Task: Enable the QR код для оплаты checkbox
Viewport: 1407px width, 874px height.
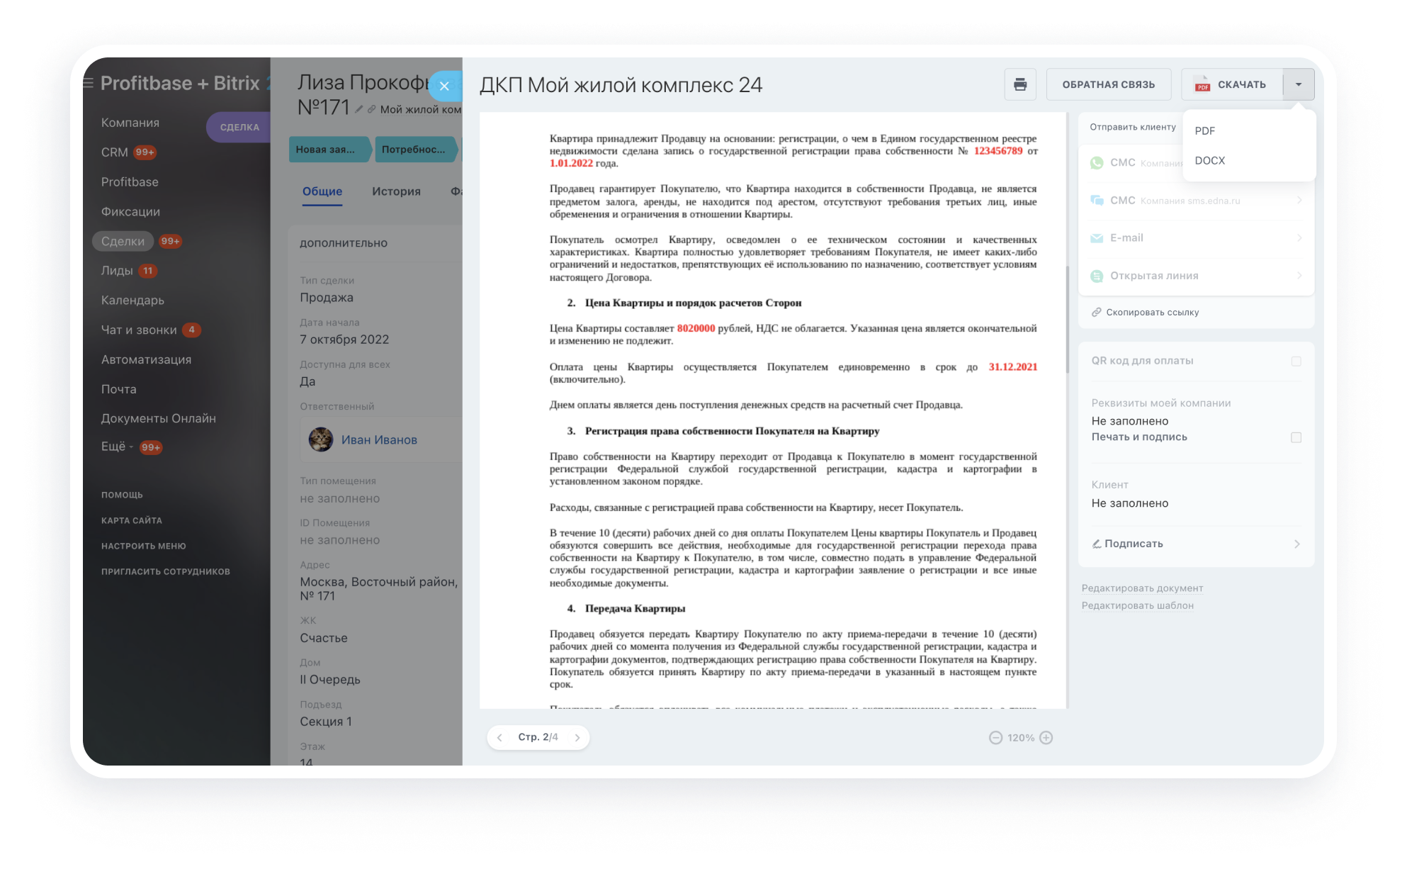Action: 1296,362
